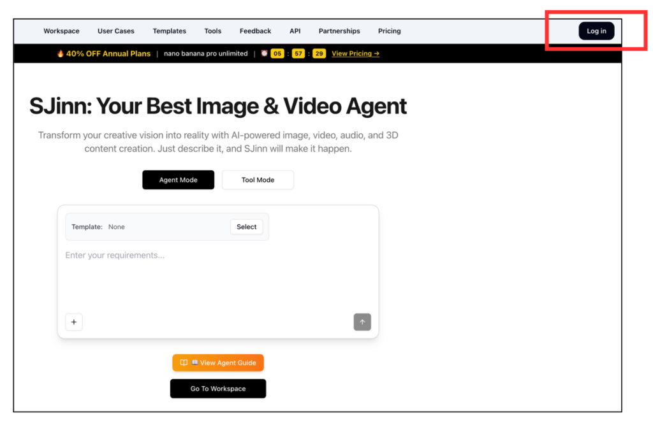This screenshot has width=653, height=425.
Task: Click the fire icon in promo banner
Action: (61, 54)
